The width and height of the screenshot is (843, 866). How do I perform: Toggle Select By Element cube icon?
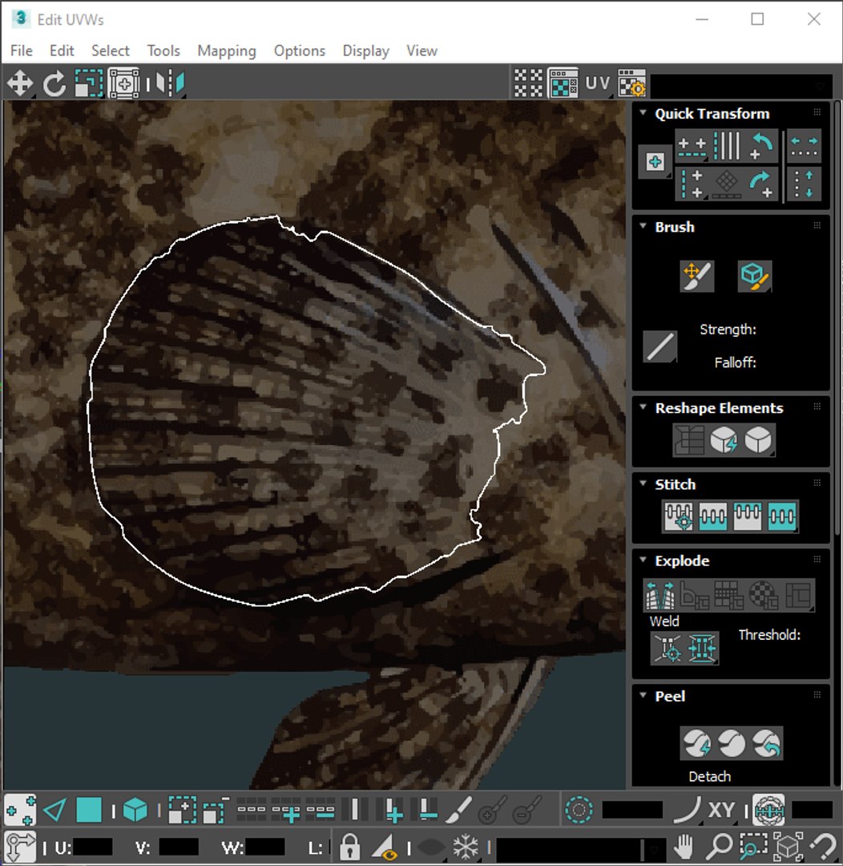pos(135,811)
